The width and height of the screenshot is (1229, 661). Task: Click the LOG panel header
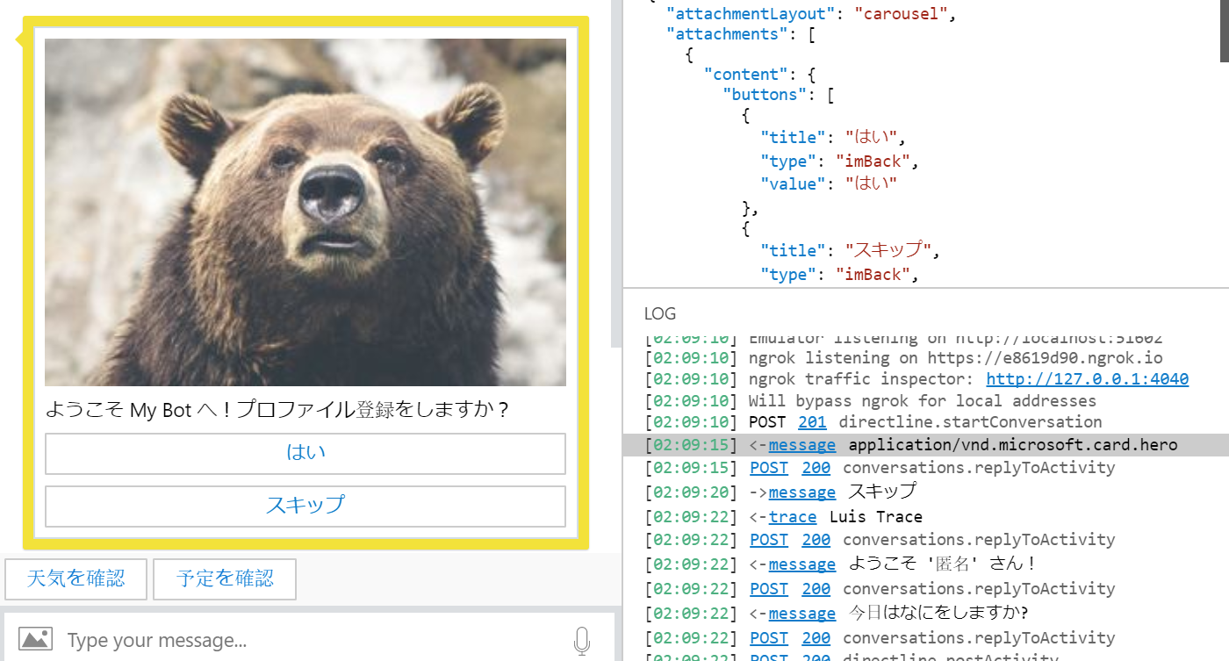(658, 313)
